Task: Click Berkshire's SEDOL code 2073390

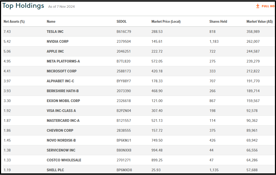Action: [x=124, y=91]
